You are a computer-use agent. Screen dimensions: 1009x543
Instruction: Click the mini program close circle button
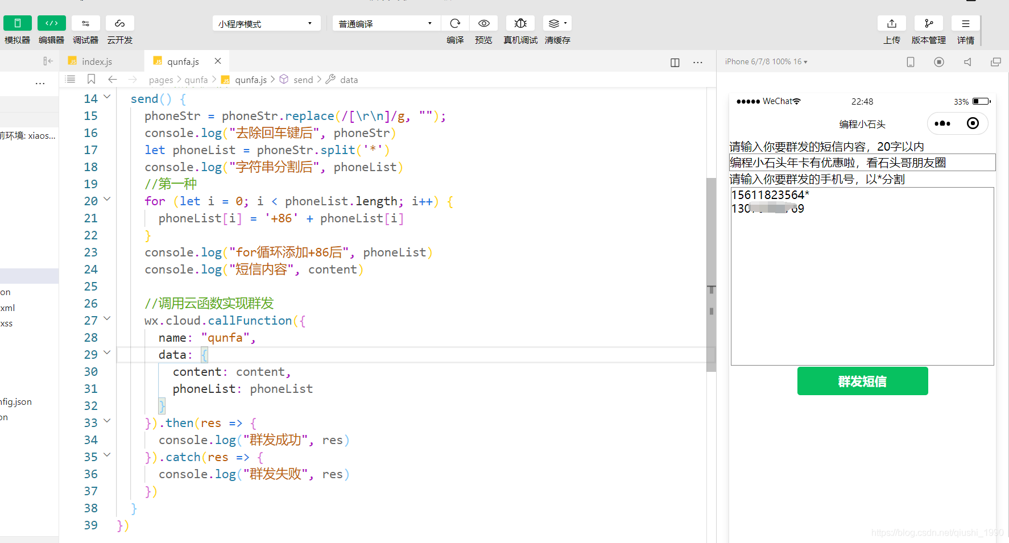point(973,123)
